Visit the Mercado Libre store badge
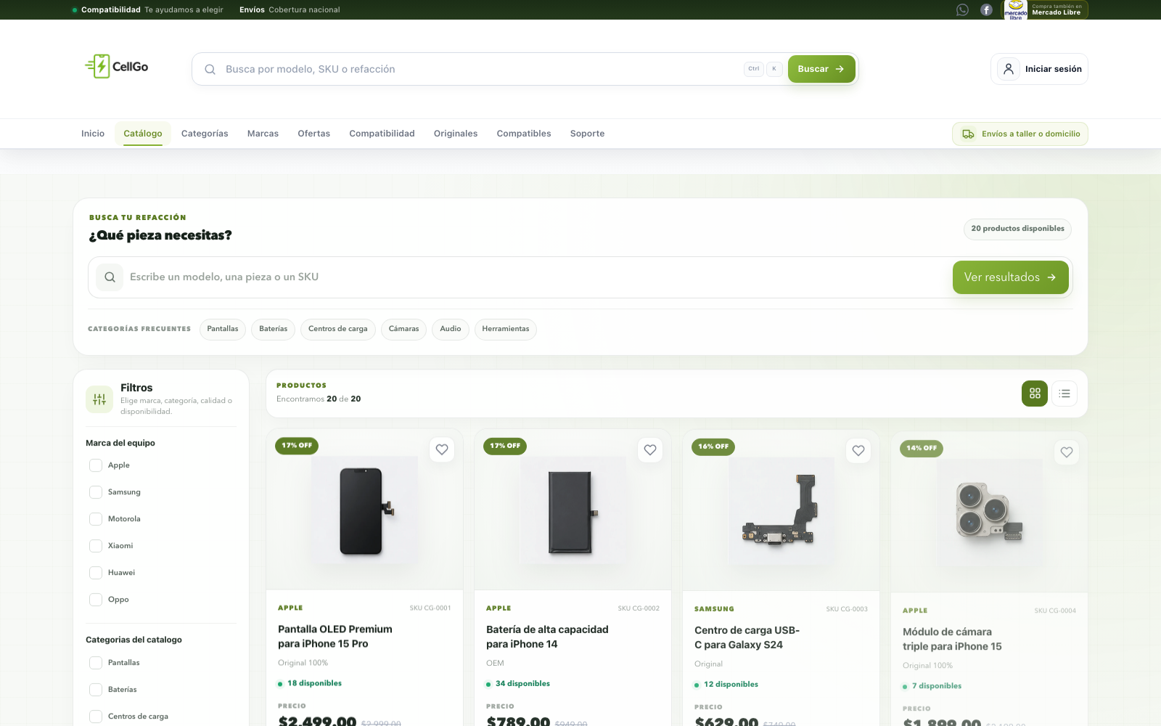 [x=1046, y=9]
